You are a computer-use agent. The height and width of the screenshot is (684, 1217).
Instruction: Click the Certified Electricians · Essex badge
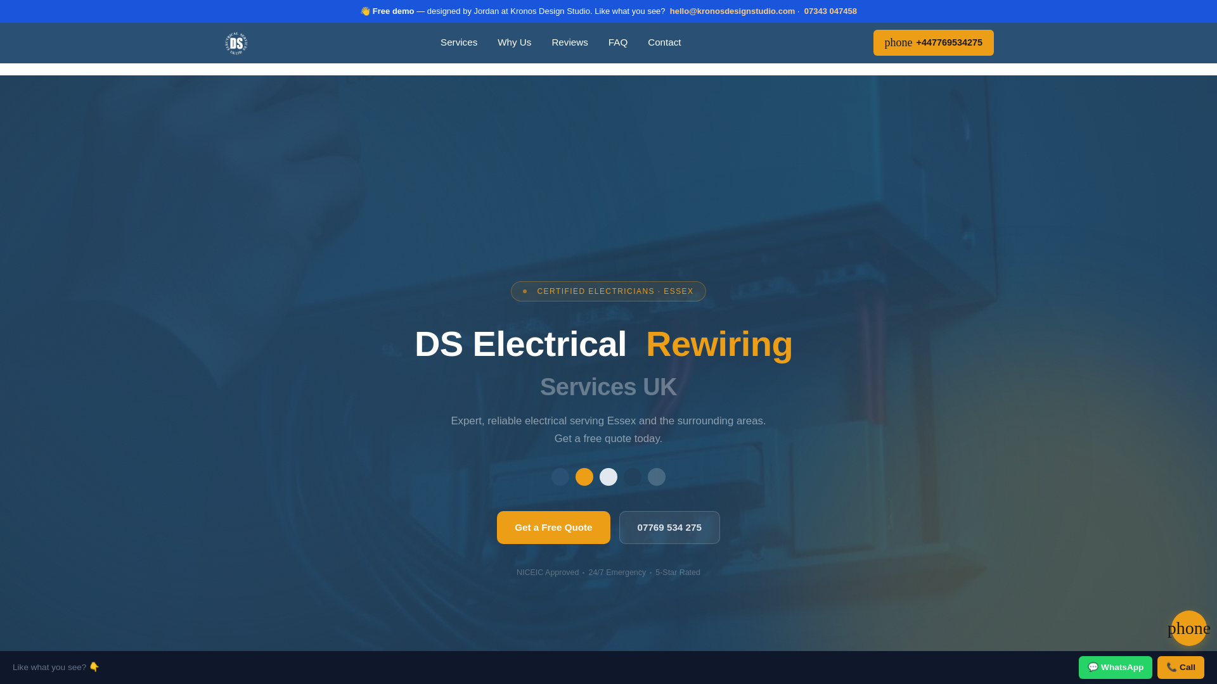click(x=608, y=291)
